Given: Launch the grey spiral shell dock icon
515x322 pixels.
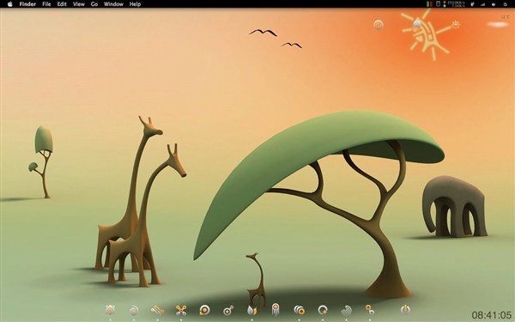Looking at the screenshot, I should click(347, 310).
